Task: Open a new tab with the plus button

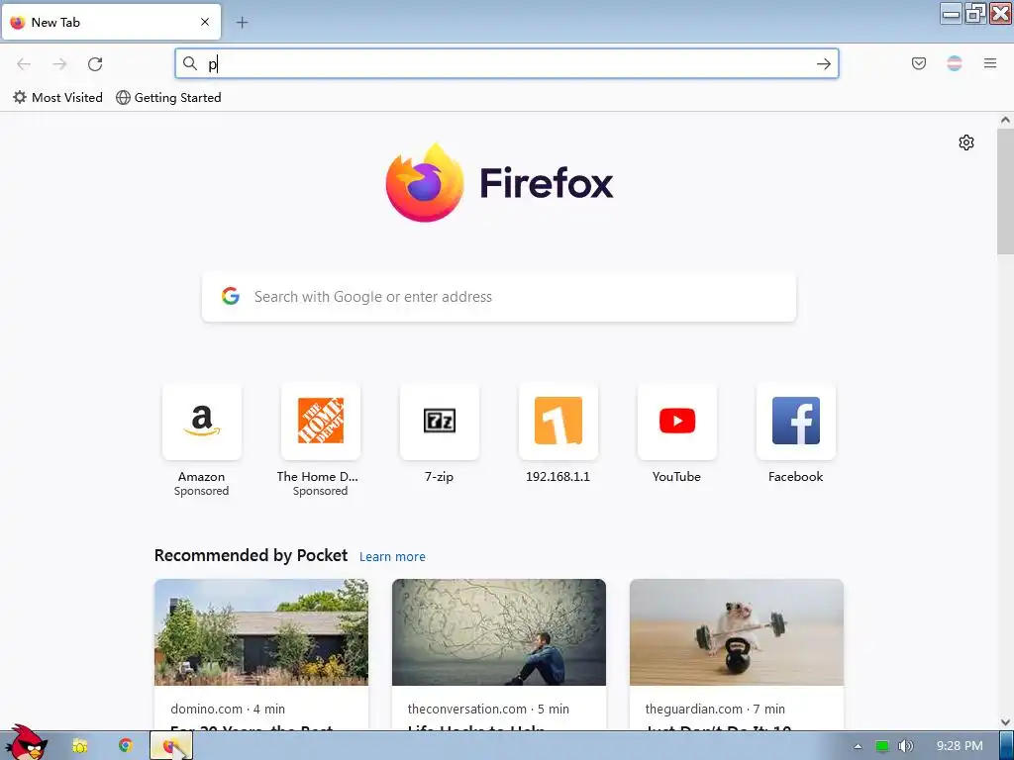Action: [242, 23]
